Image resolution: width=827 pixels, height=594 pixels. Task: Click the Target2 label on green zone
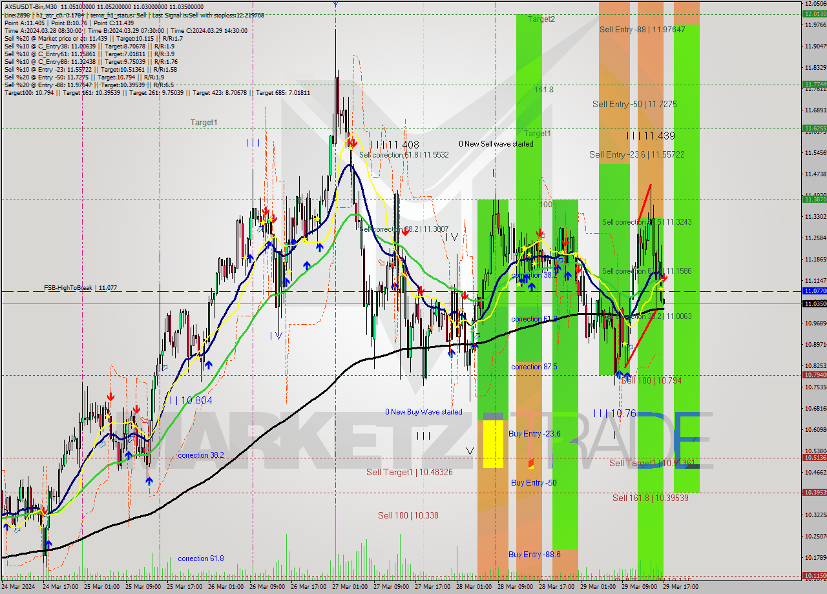pos(541,19)
